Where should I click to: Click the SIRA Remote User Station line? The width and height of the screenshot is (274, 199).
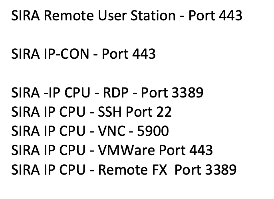127,16
